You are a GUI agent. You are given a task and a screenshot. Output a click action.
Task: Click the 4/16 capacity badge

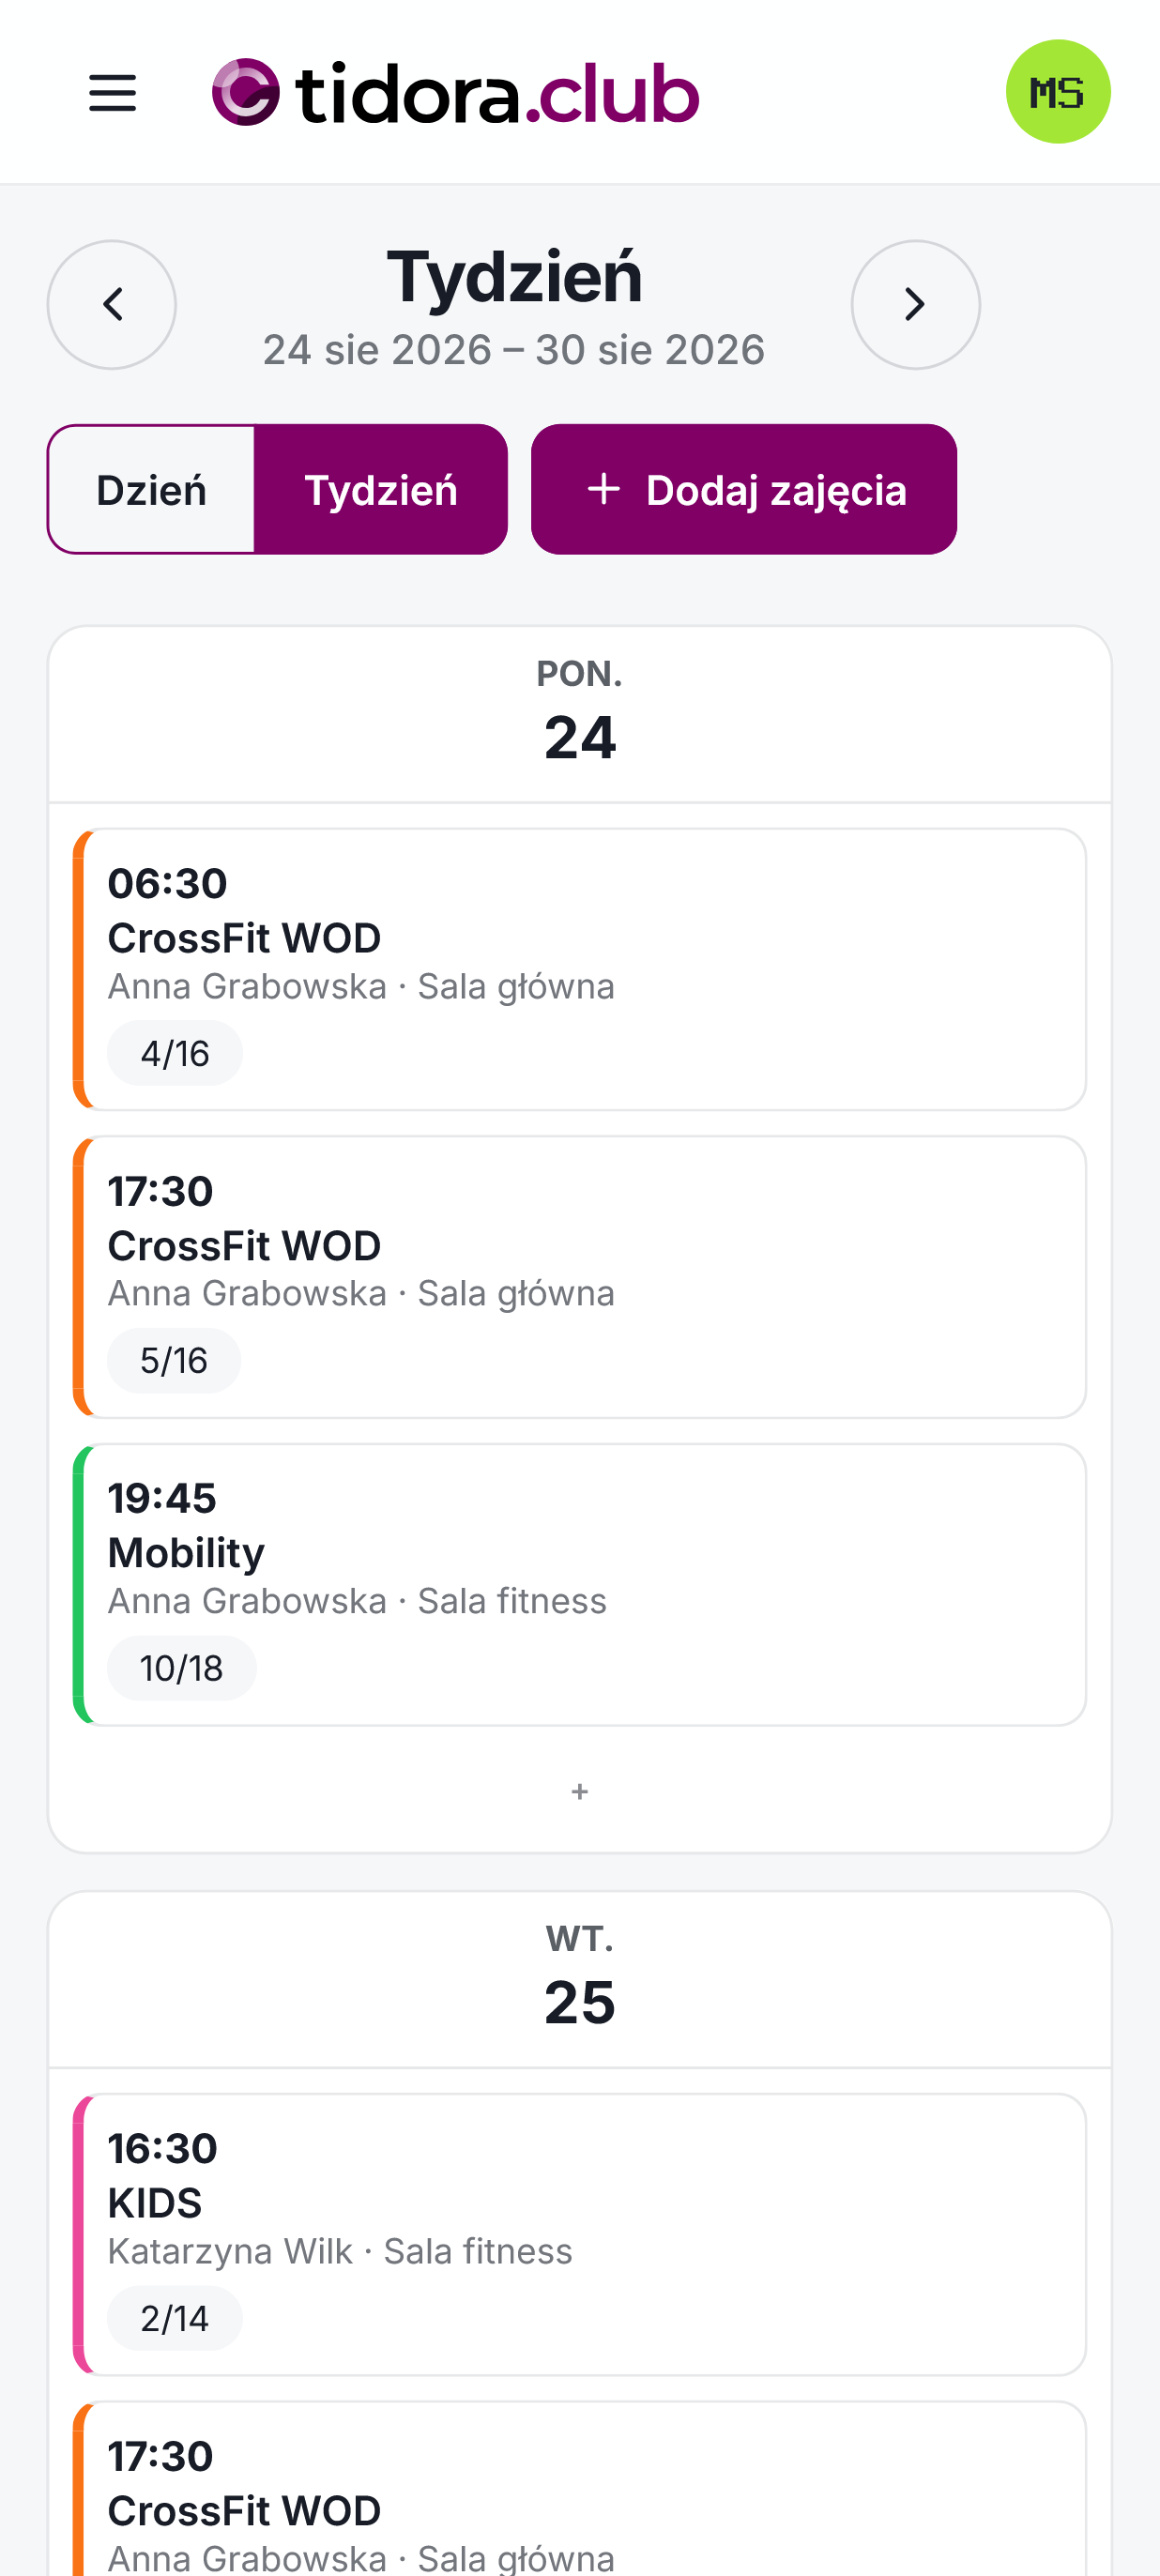(175, 1053)
